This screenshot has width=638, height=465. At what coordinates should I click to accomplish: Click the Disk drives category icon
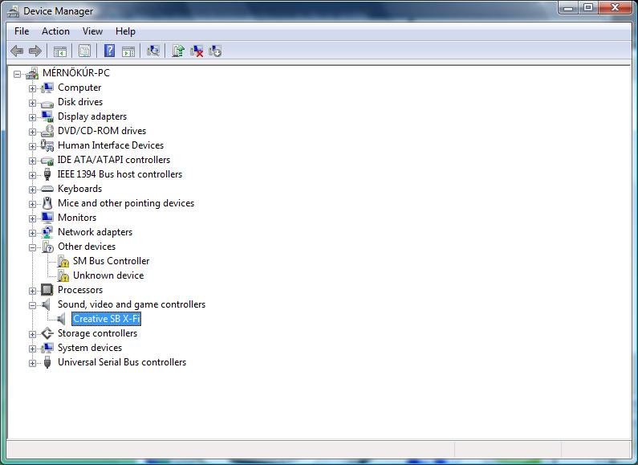tap(47, 103)
